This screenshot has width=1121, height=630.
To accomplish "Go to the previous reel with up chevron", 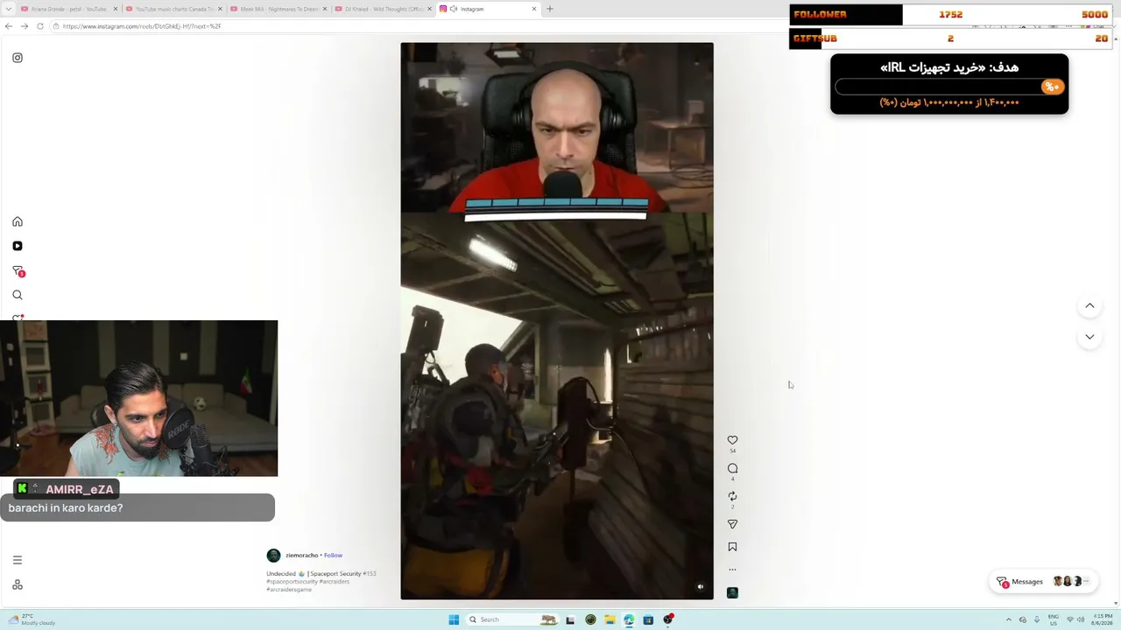I will click(x=1089, y=306).
